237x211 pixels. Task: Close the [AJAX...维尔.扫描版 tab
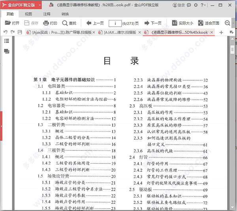point(140,32)
